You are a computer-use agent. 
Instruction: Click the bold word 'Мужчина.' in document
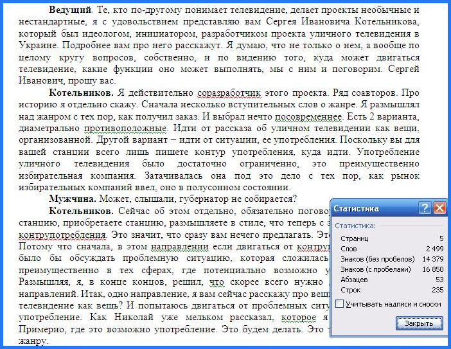click(x=73, y=199)
